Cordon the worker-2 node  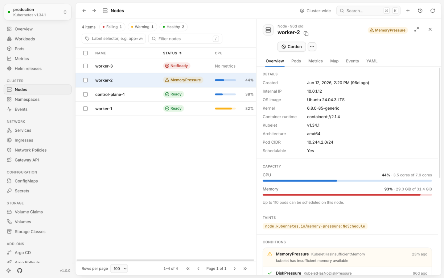[x=292, y=47]
